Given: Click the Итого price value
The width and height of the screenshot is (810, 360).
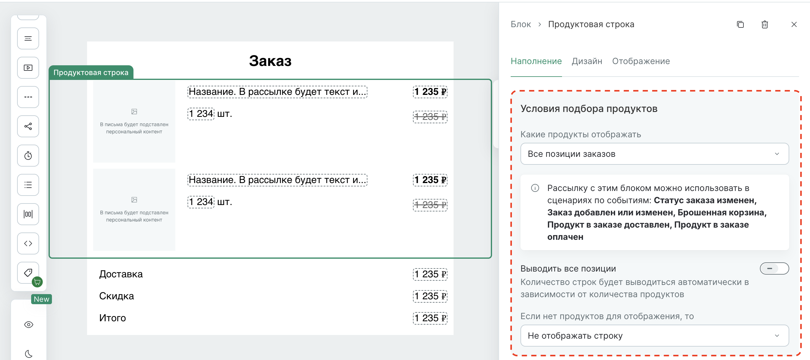Looking at the screenshot, I should point(430,318).
